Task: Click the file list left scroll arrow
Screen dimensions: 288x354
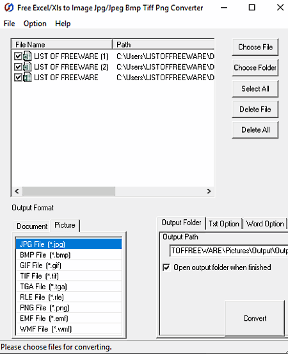Action: tap(17, 191)
